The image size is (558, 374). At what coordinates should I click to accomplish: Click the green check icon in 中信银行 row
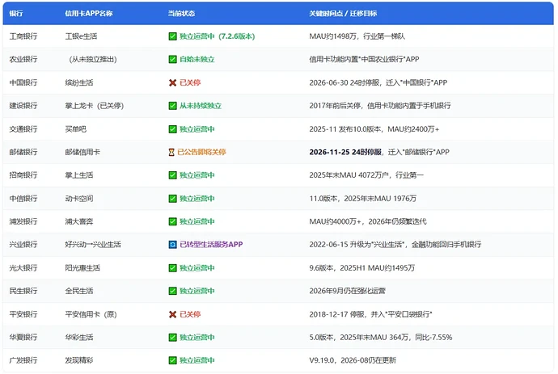[172, 199]
